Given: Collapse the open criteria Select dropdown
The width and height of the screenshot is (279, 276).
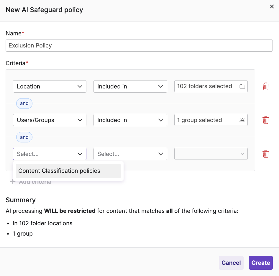Looking at the screenshot, I should [80, 154].
